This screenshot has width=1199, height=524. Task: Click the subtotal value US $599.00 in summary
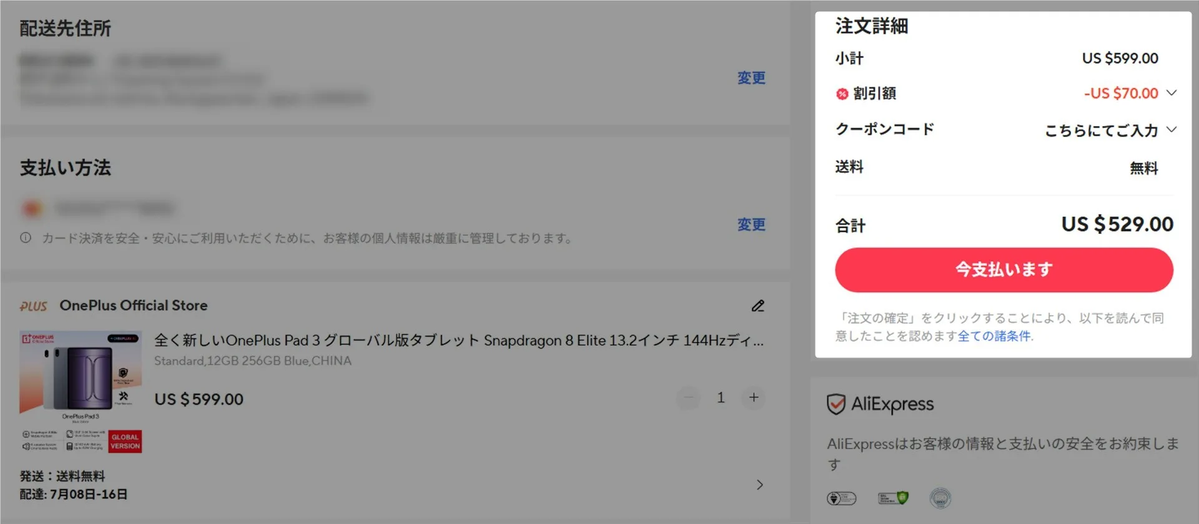pyautogui.click(x=1120, y=58)
